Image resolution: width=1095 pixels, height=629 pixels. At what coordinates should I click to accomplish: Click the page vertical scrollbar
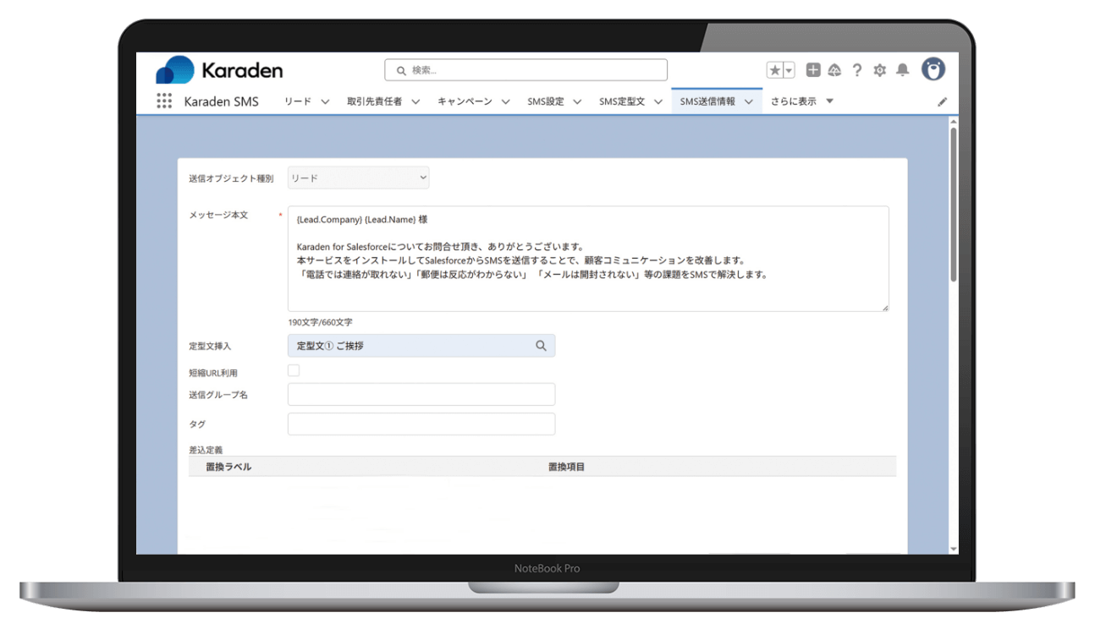954,204
